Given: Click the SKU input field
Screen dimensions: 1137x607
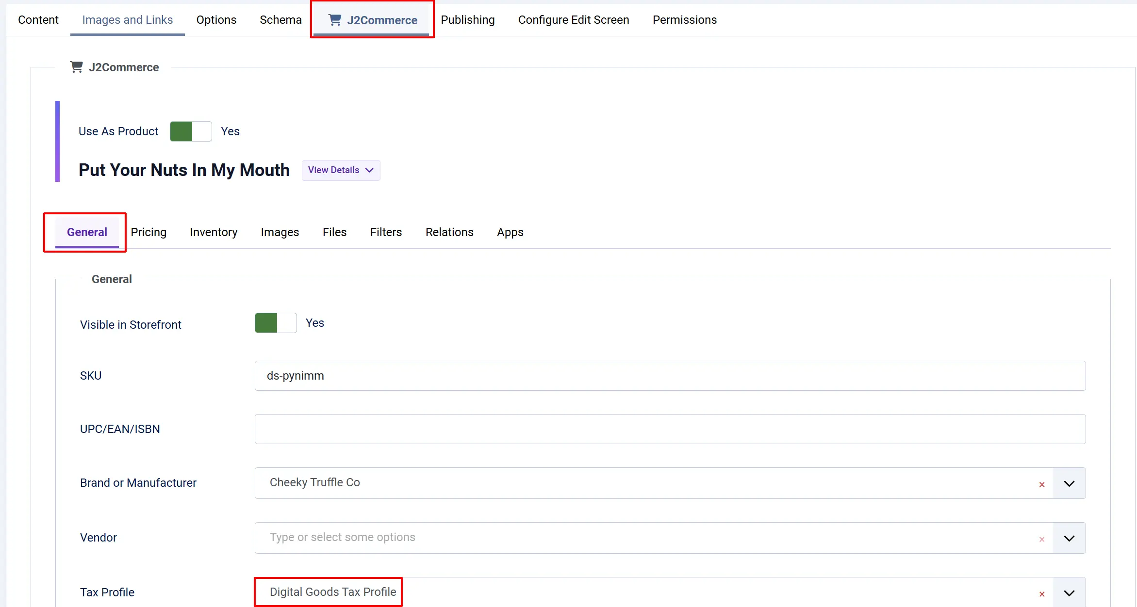Looking at the screenshot, I should [x=670, y=376].
